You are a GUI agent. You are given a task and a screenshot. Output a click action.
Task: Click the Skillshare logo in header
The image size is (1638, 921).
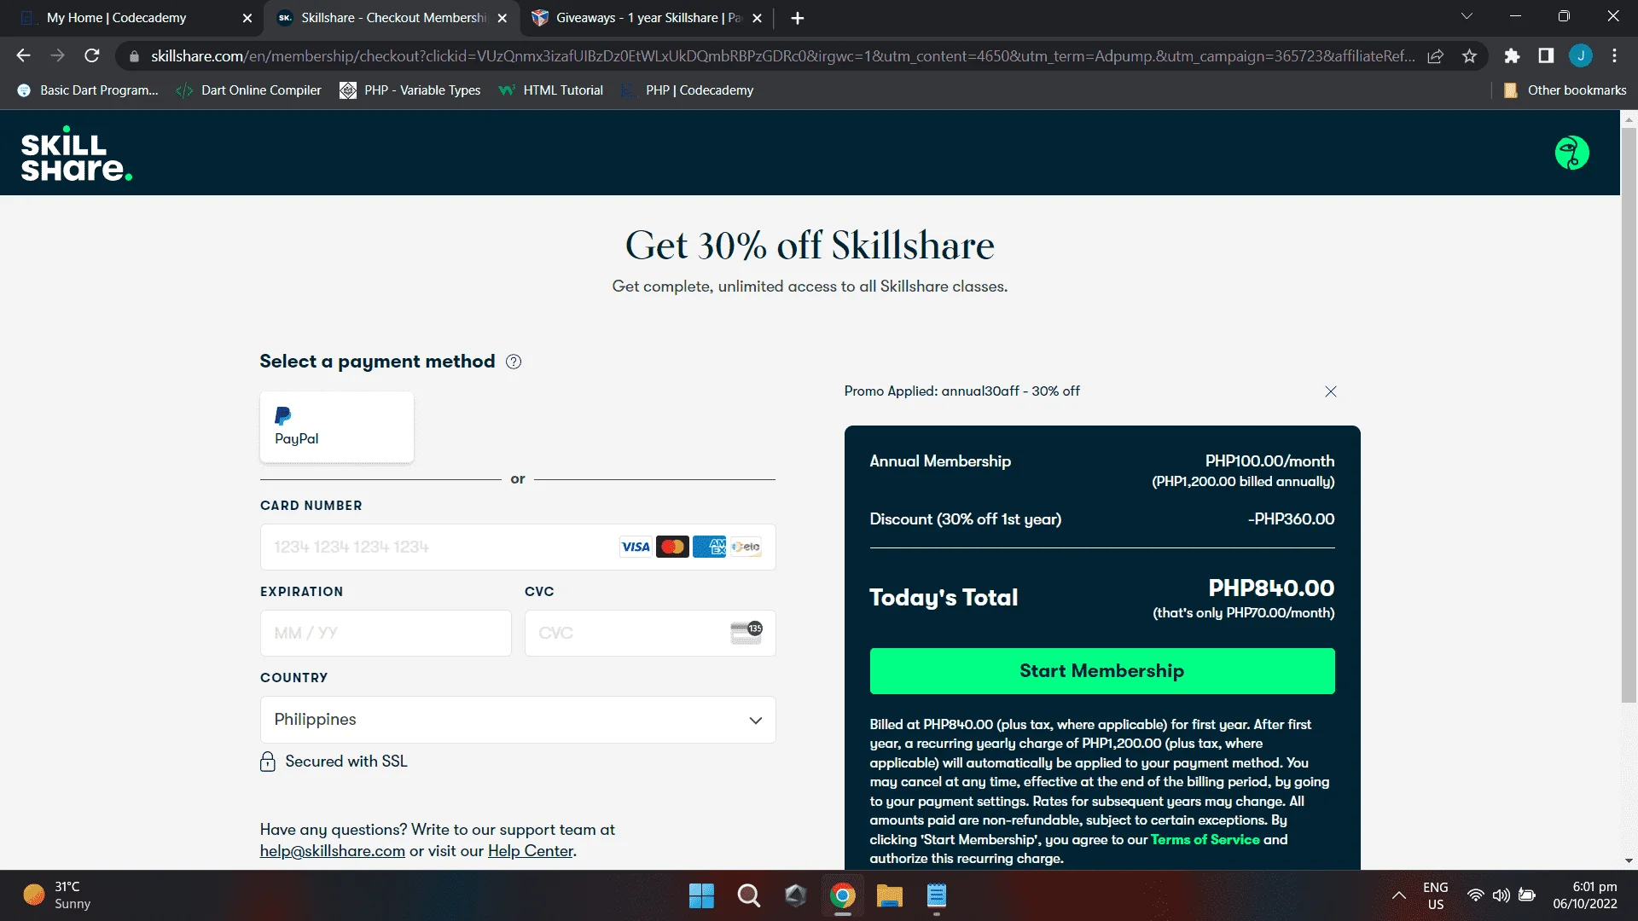click(77, 153)
